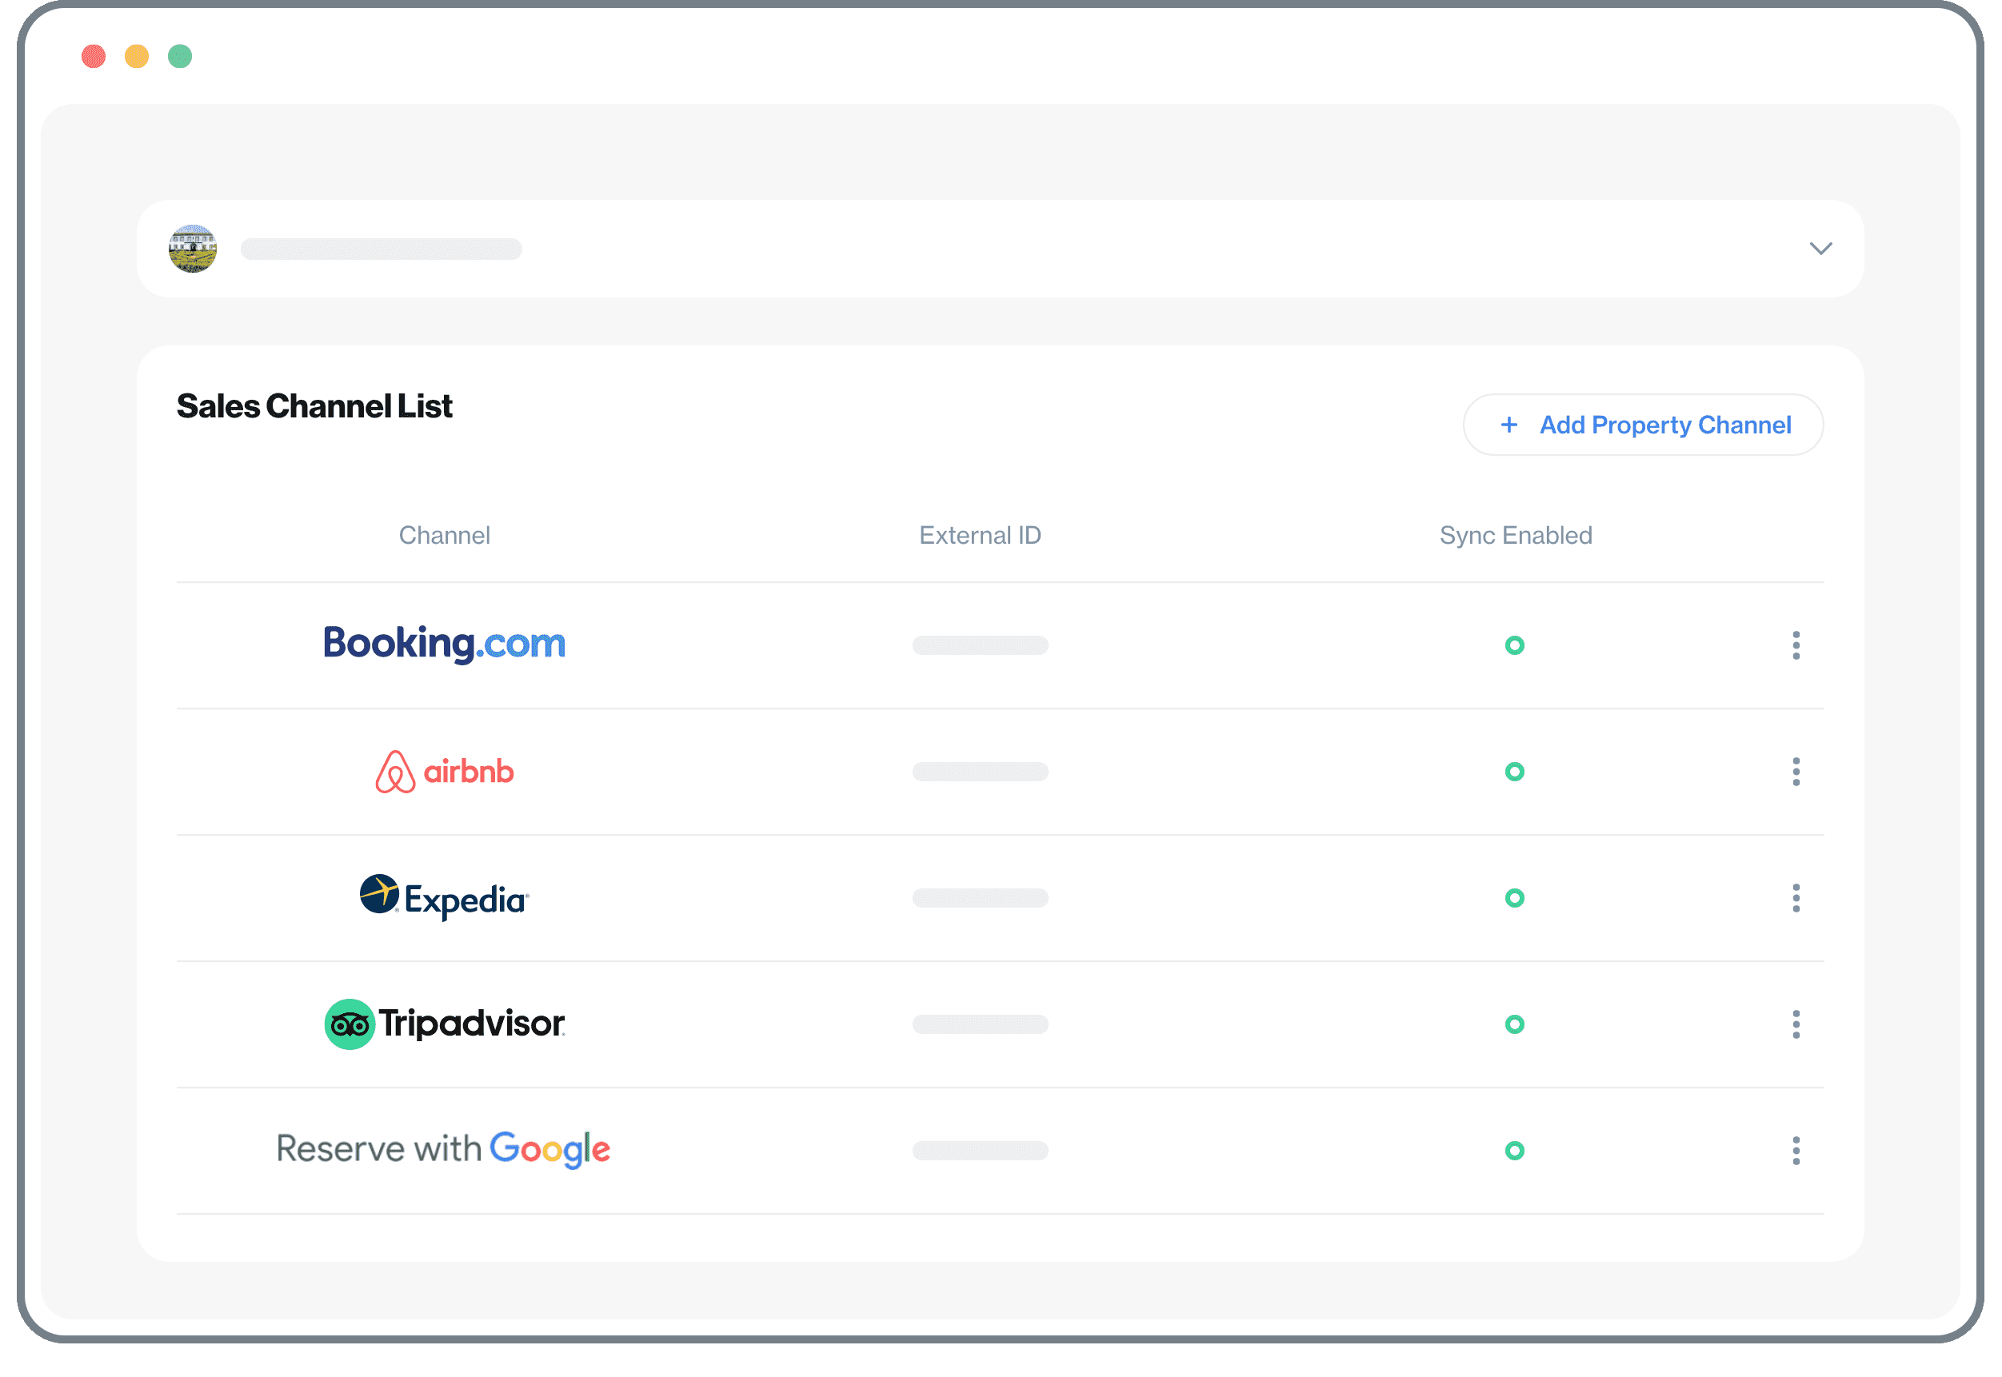Open the kebab menu for Reserve with Google row
The width and height of the screenshot is (2002, 1377).
pos(1796,1150)
